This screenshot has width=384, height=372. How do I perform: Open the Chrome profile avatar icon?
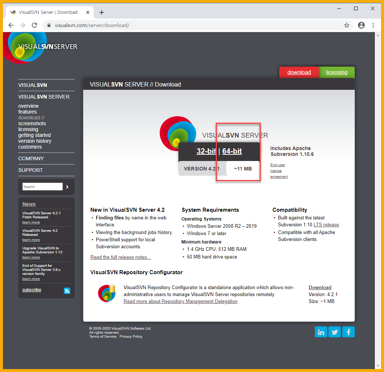[x=361, y=25]
